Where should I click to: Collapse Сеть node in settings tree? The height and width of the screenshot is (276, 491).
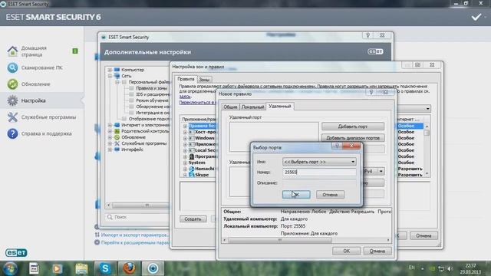(x=110, y=76)
